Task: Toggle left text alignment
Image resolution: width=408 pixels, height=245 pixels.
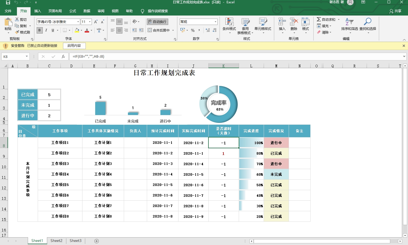Action: click(x=112, y=30)
